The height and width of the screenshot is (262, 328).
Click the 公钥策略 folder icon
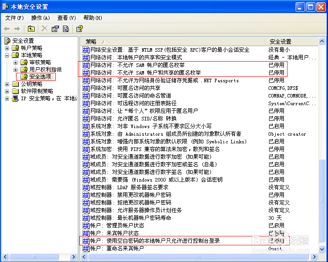15,84
